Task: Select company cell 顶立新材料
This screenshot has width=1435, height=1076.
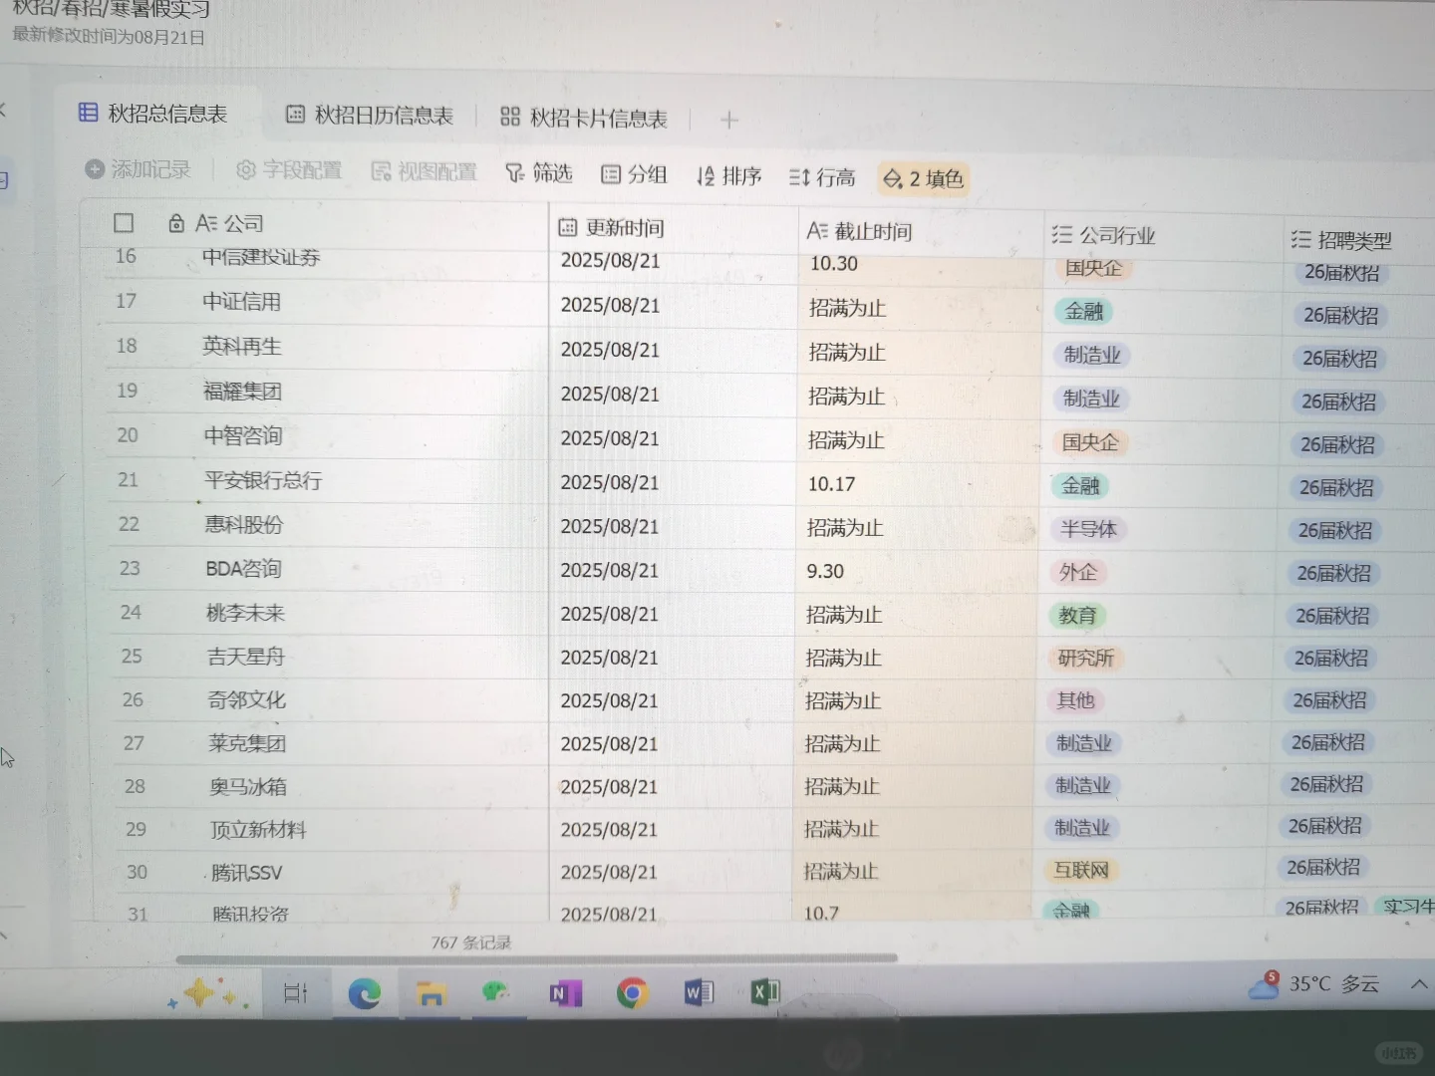Action: pyautogui.click(x=258, y=830)
